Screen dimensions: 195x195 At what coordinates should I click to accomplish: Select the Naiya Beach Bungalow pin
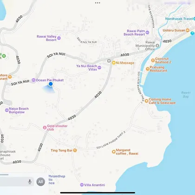[6, 110]
